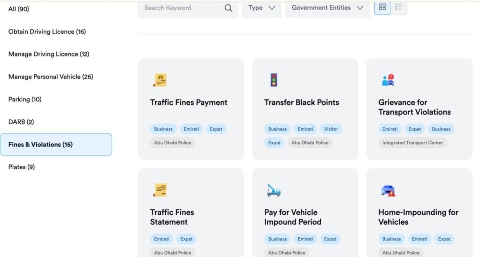Click the Search Keyword input field
481x257 pixels.
181,8
